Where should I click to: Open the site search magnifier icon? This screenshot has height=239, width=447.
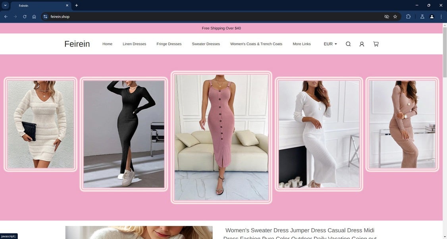click(x=348, y=44)
